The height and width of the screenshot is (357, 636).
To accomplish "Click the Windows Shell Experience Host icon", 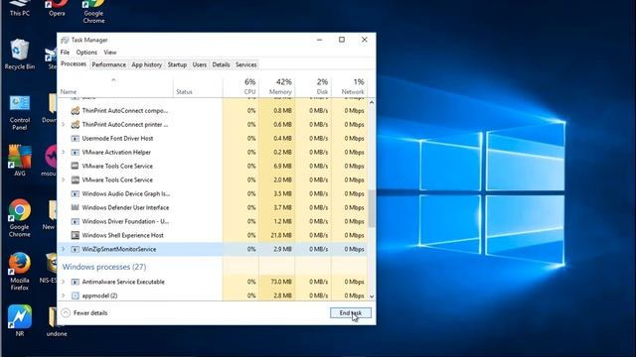I will pos(76,235).
